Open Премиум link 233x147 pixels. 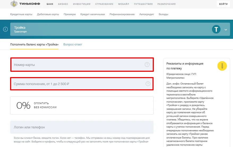70,14
